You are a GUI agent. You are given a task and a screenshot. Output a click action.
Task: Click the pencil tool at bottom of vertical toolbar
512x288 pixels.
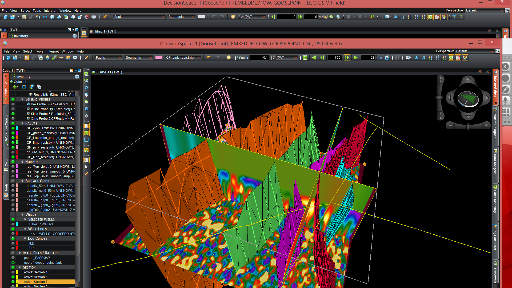pos(86,174)
